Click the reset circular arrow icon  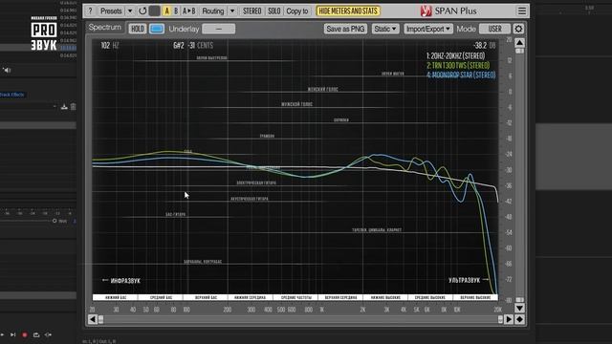coord(142,11)
